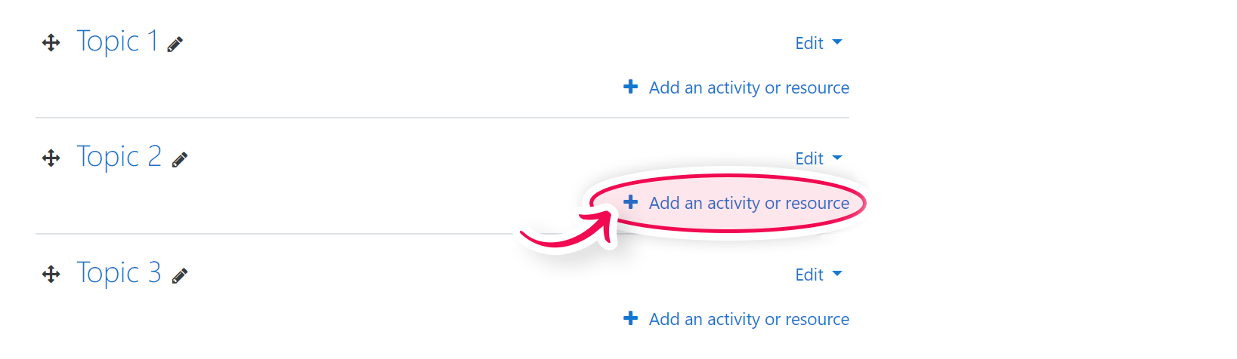
Task: Open the Topic 2 section title link
Action: (119, 157)
